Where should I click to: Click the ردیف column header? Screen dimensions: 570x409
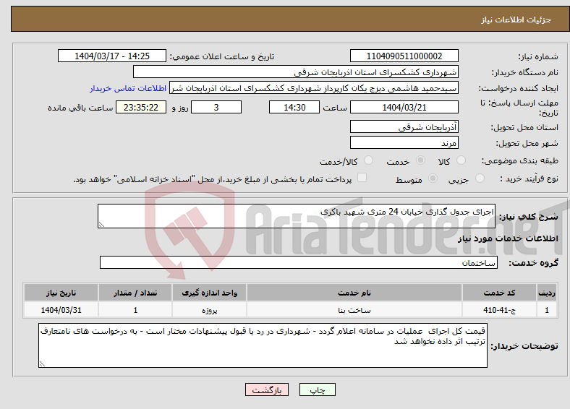(547, 293)
